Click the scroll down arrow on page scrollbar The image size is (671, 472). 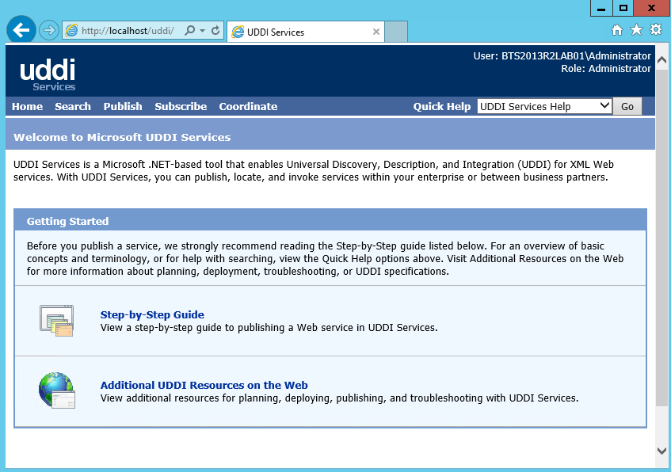tap(662, 451)
